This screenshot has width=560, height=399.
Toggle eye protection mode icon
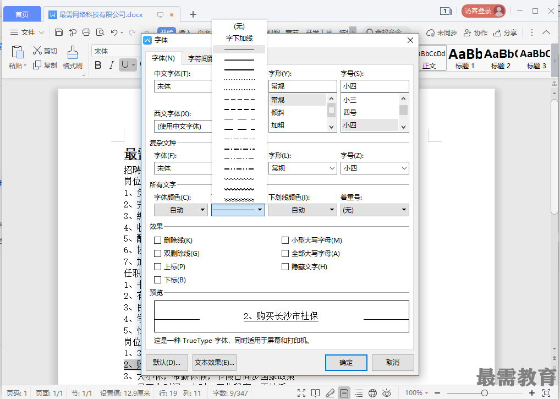tap(386, 393)
